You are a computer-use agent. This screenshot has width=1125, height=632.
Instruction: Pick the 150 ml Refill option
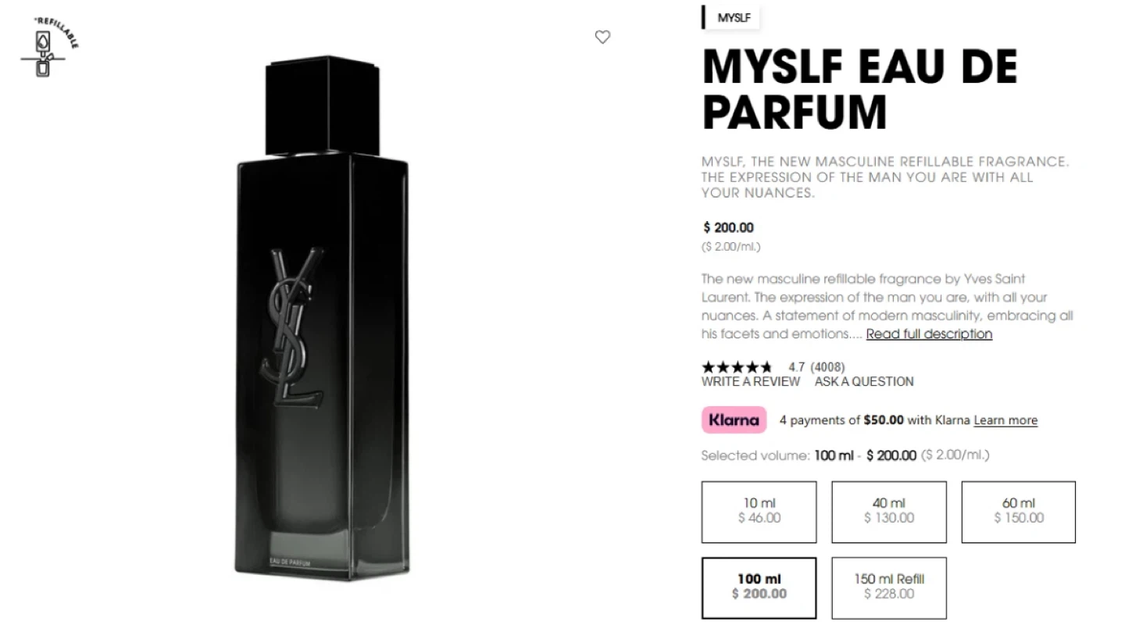[x=889, y=587]
